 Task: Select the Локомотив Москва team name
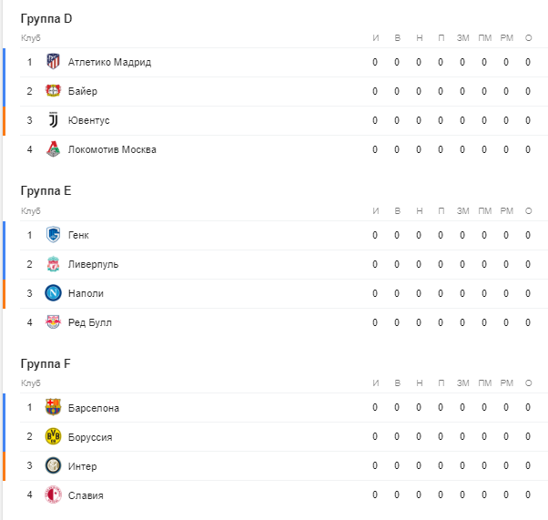pos(112,149)
